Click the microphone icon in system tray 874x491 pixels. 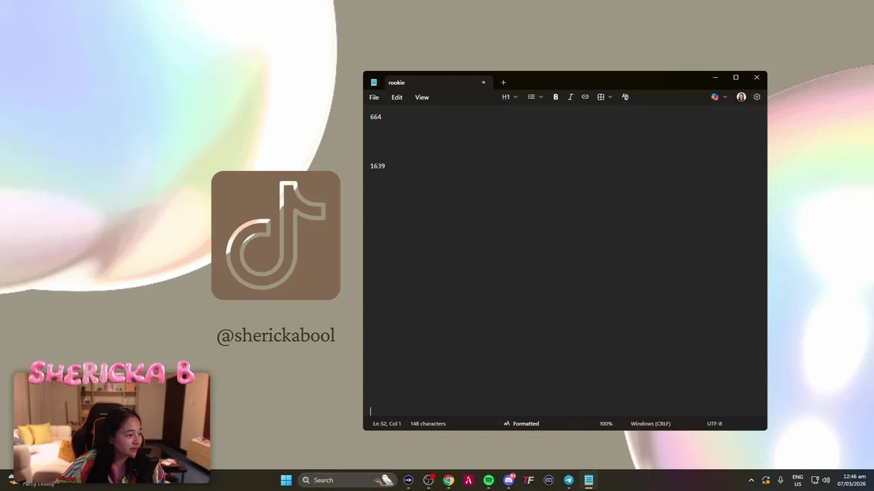pos(780,480)
